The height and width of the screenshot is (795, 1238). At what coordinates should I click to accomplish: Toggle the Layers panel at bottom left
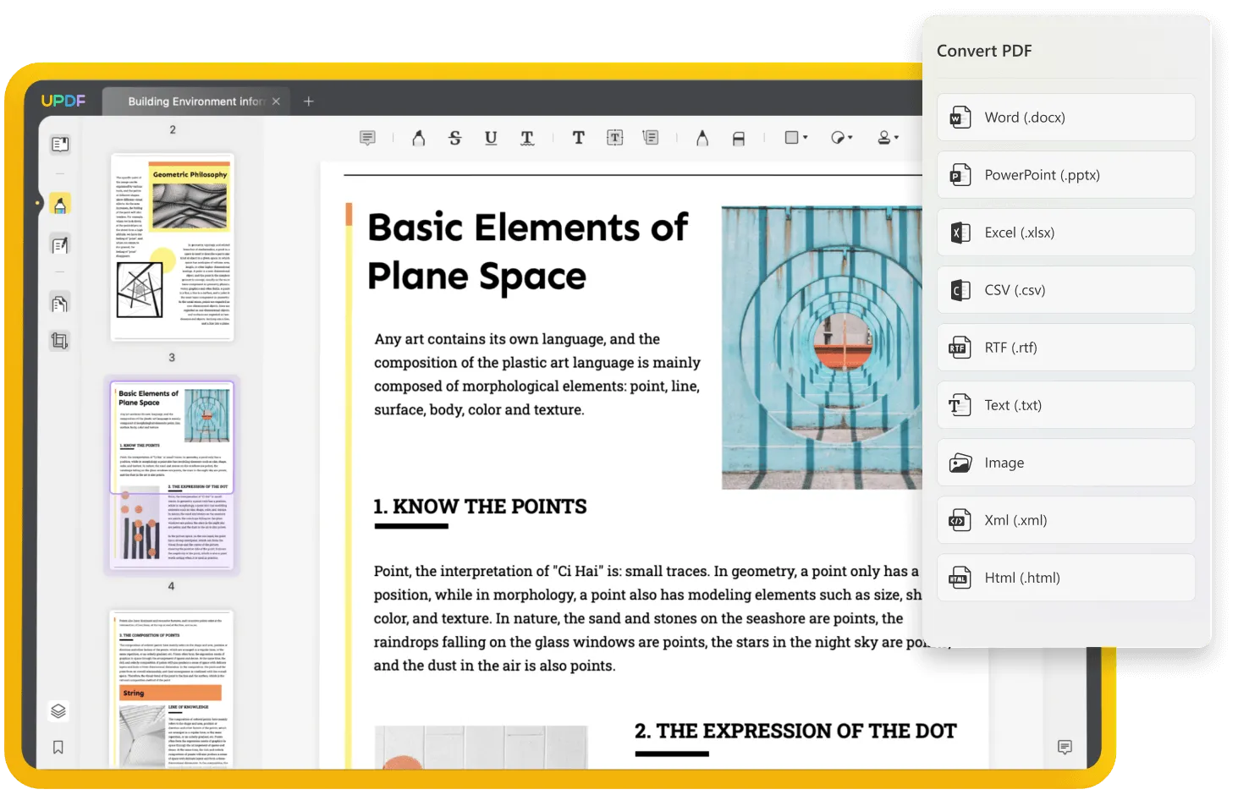(x=58, y=710)
